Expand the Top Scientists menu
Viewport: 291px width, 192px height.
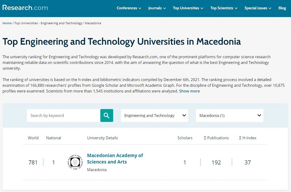(x=224, y=8)
